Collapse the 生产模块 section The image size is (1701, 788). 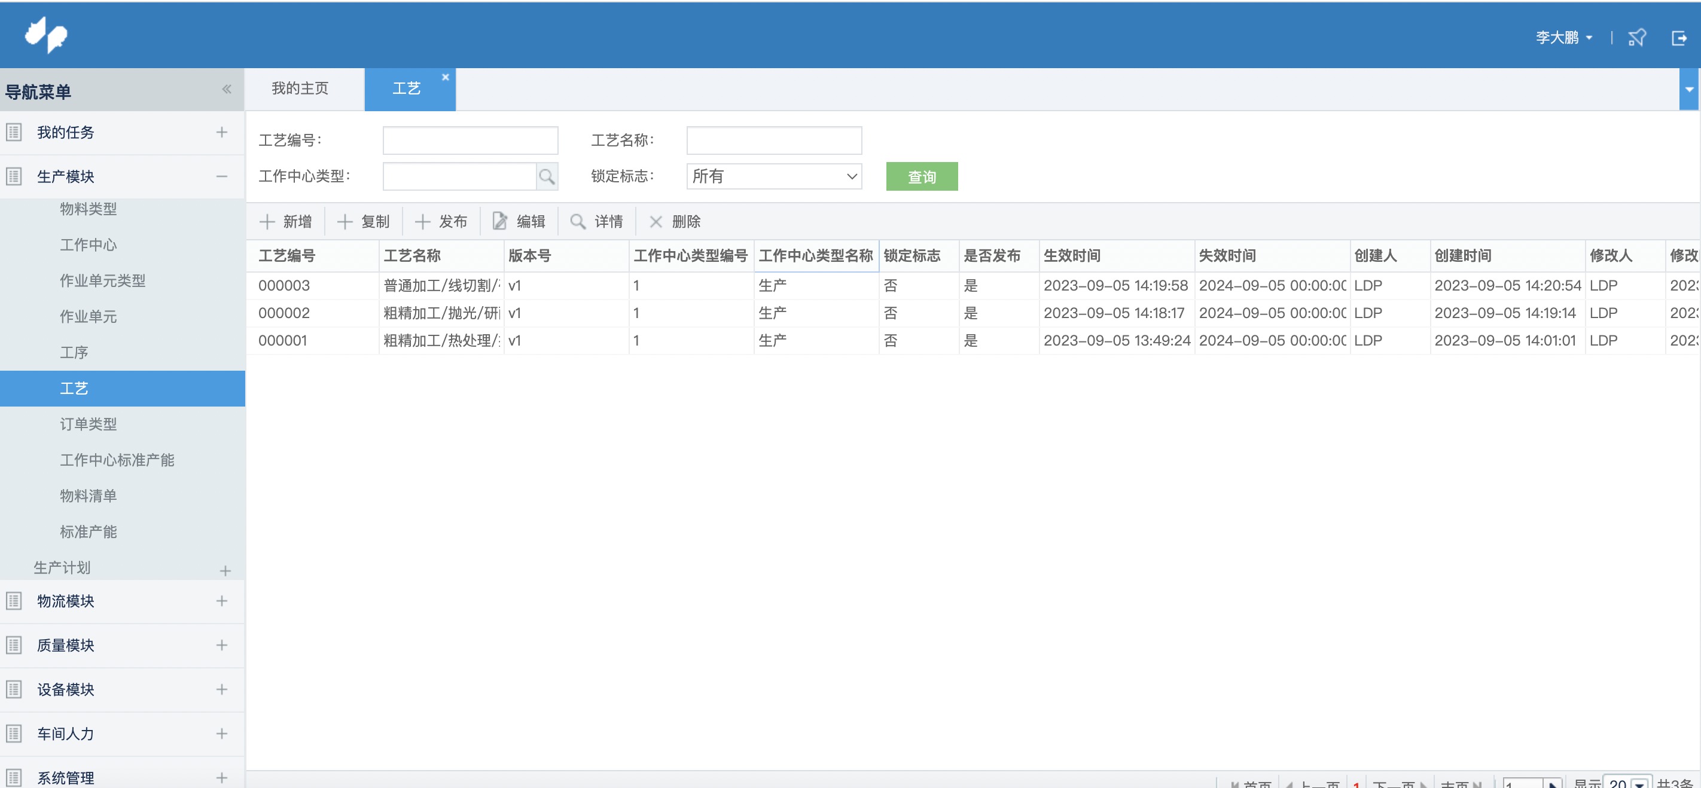click(222, 176)
